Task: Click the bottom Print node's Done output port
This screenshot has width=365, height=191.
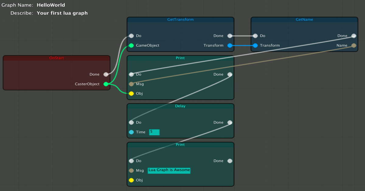Action: tap(230, 161)
